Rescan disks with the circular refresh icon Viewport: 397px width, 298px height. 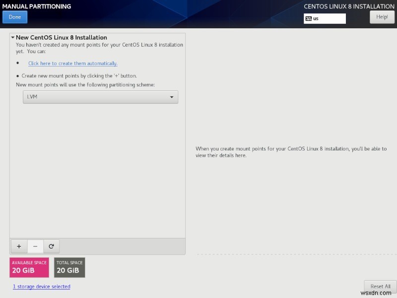52,246
